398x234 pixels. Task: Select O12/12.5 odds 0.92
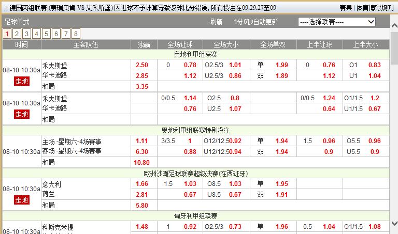235,141
